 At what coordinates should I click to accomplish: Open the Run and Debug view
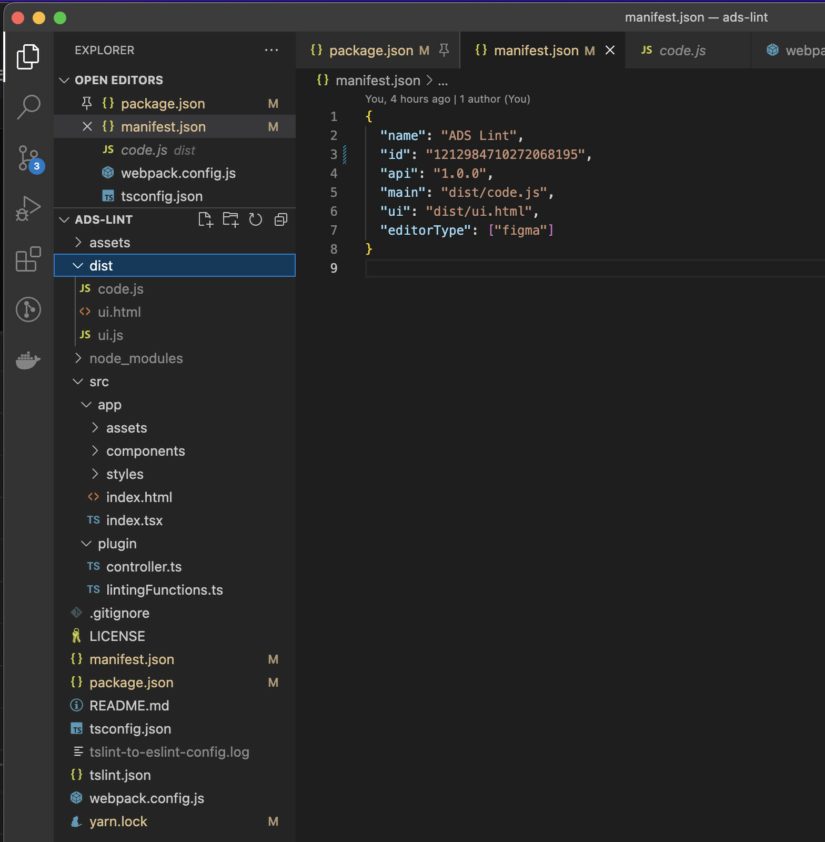pos(28,208)
